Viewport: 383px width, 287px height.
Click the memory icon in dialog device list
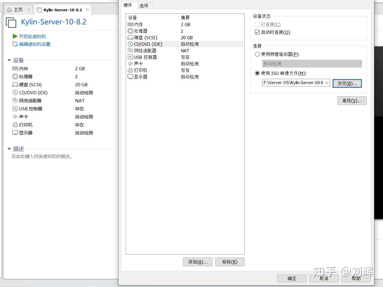point(130,24)
